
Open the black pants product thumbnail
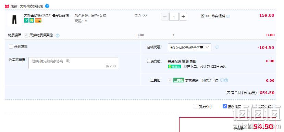pyautogui.click(x=14, y=19)
